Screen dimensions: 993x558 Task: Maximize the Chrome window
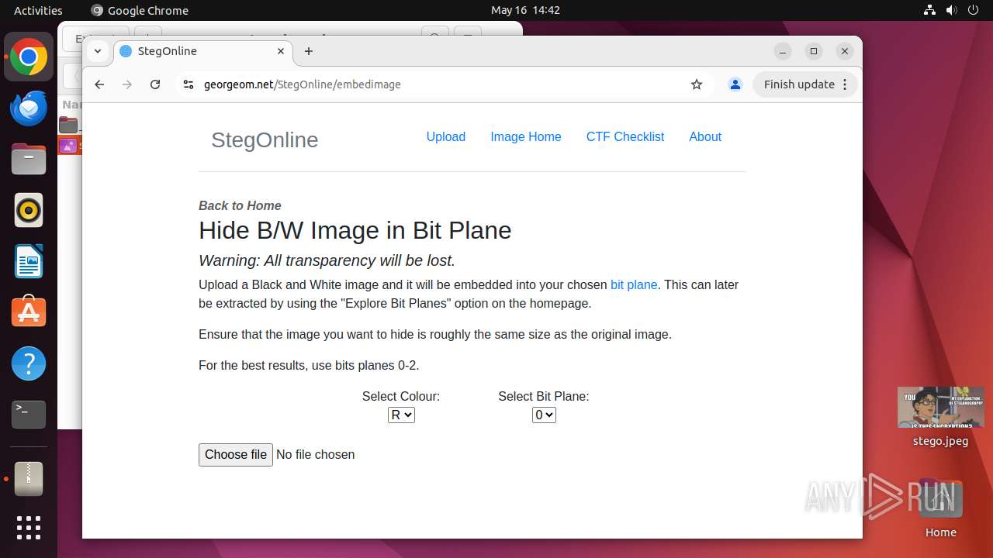[814, 51]
